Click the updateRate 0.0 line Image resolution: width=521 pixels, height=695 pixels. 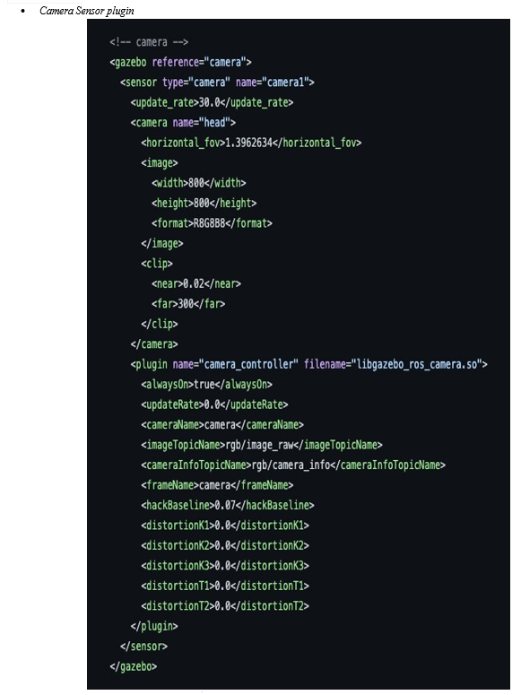pyautogui.click(x=214, y=404)
